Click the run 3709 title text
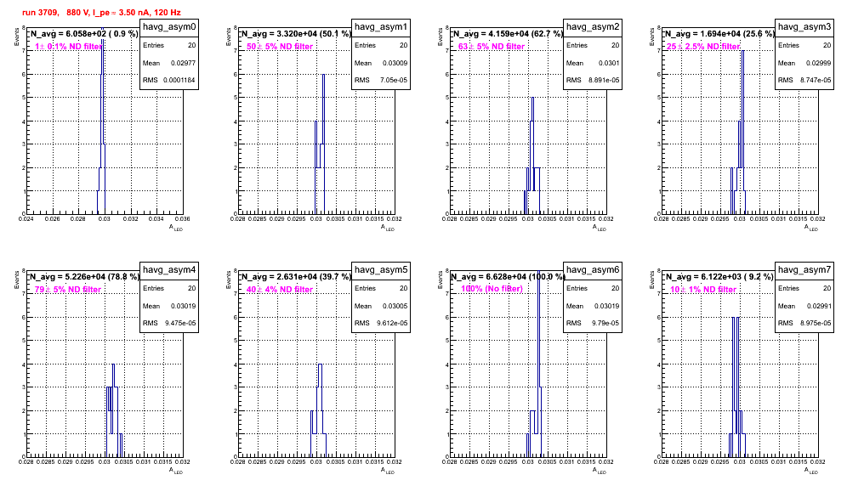 [x=101, y=12]
